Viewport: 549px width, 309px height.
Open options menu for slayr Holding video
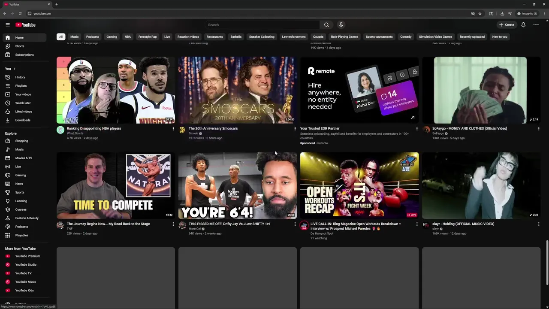pyautogui.click(x=539, y=224)
